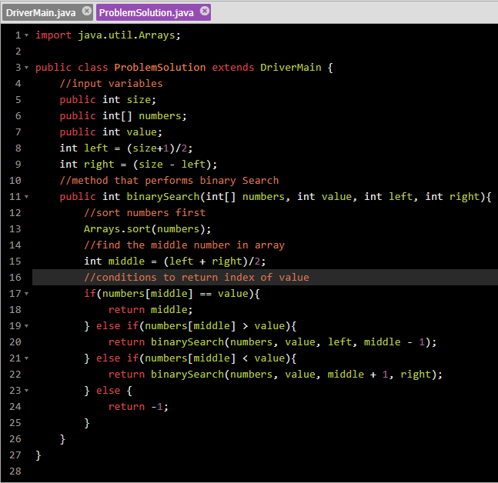Click 'binarySearch' method name on line 11
This screenshot has height=483, width=498.
click(163, 197)
